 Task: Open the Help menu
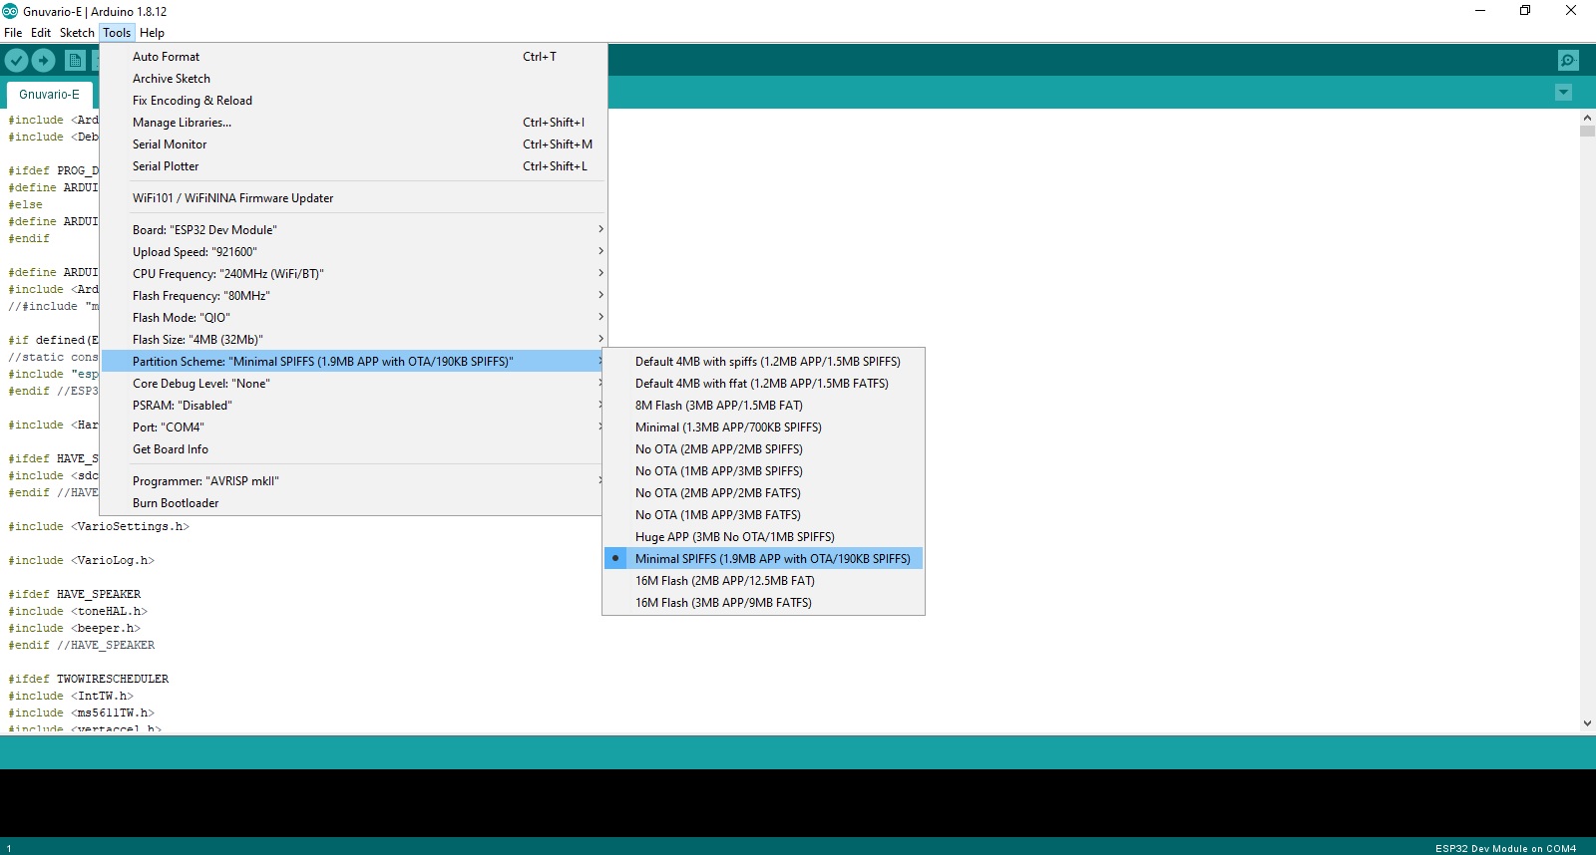[x=152, y=33]
